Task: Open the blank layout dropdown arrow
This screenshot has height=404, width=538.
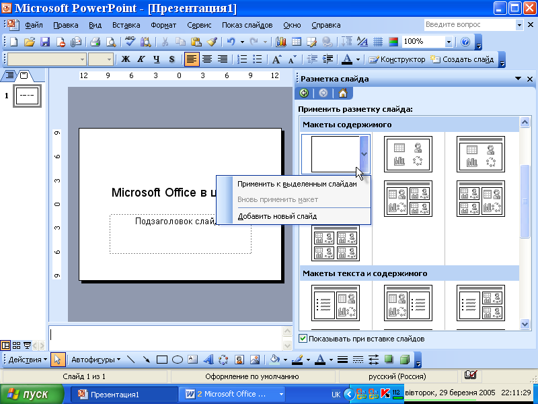Action: click(364, 154)
